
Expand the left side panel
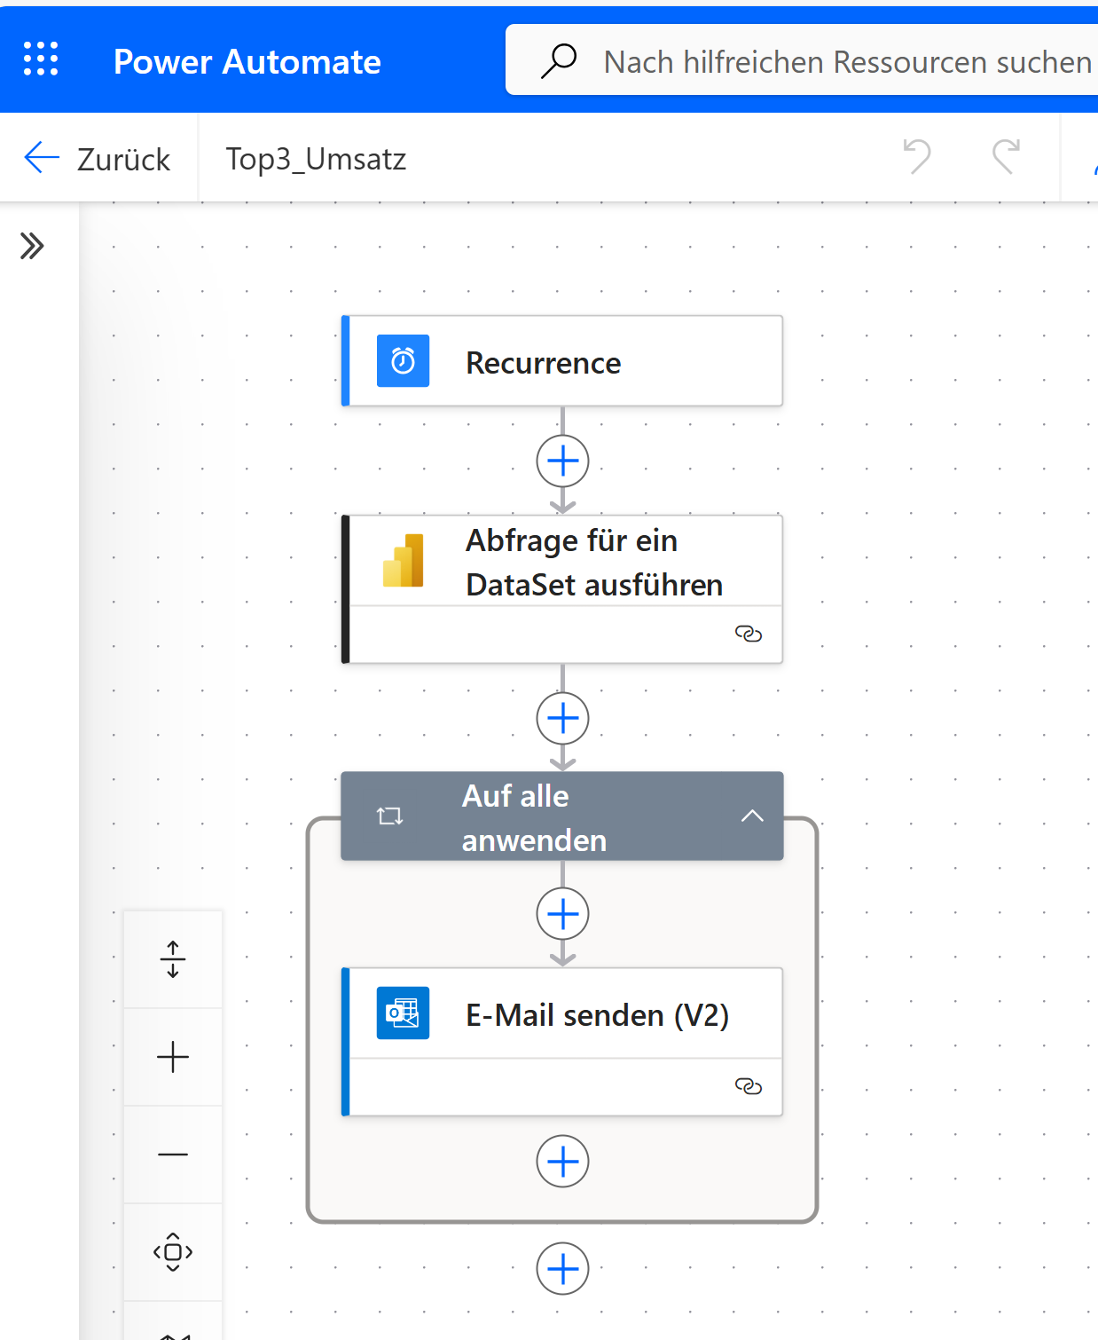[x=32, y=246]
